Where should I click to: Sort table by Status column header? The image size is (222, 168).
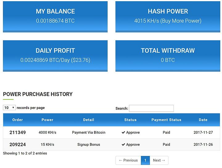point(130,120)
